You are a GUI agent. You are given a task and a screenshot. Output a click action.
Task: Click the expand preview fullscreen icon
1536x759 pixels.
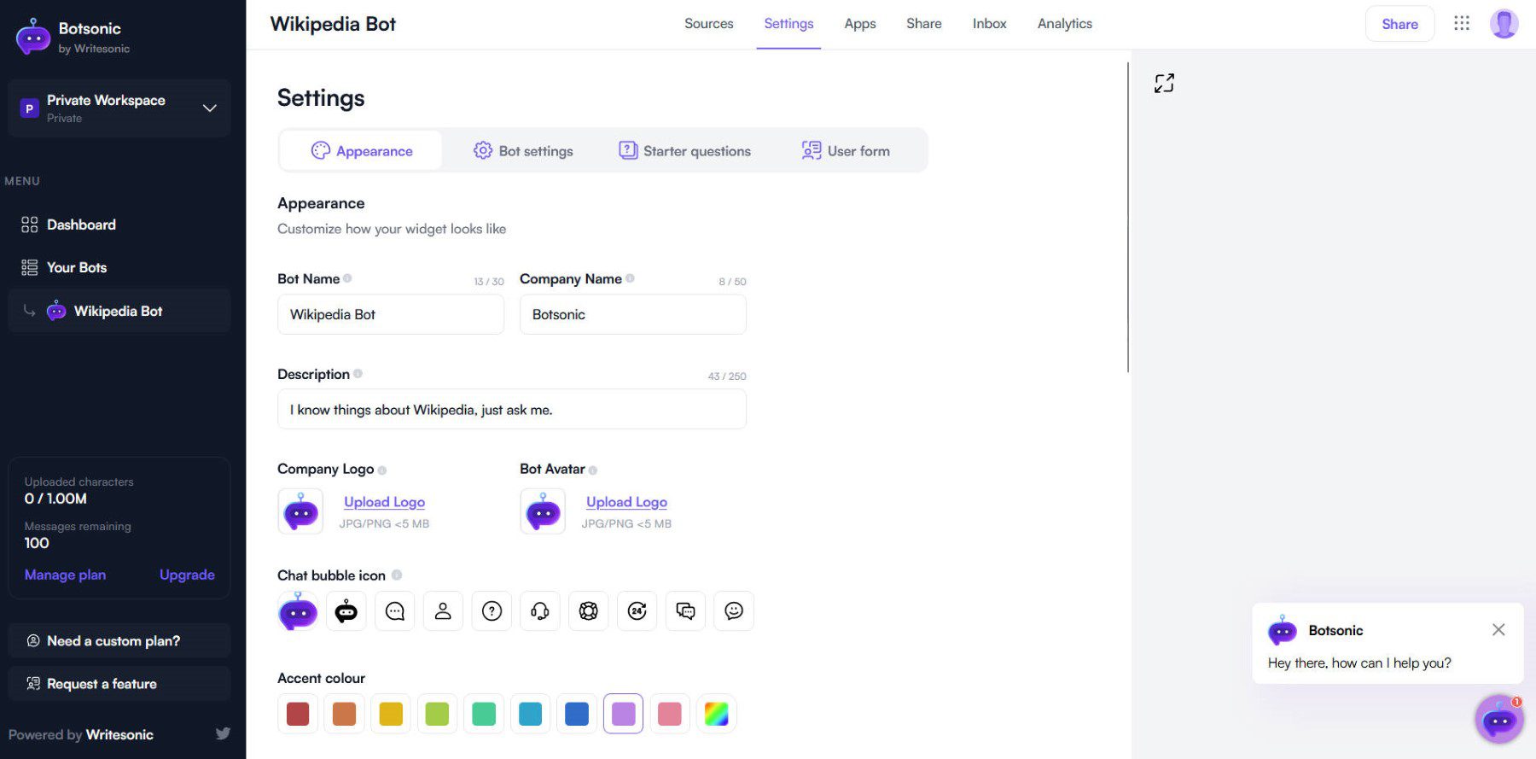tap(1164, 83)
